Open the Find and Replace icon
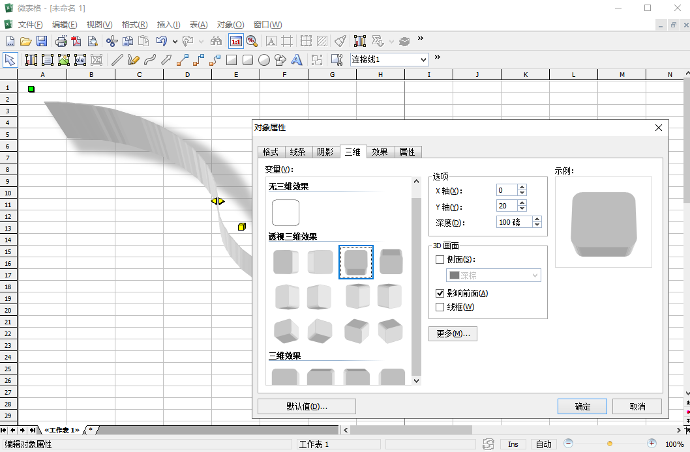The height and width of the screenshot is (452, 690). coord(217,40)
